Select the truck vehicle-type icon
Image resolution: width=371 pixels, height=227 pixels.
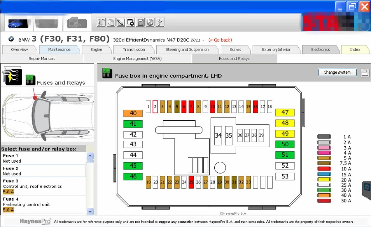point(77,23)
